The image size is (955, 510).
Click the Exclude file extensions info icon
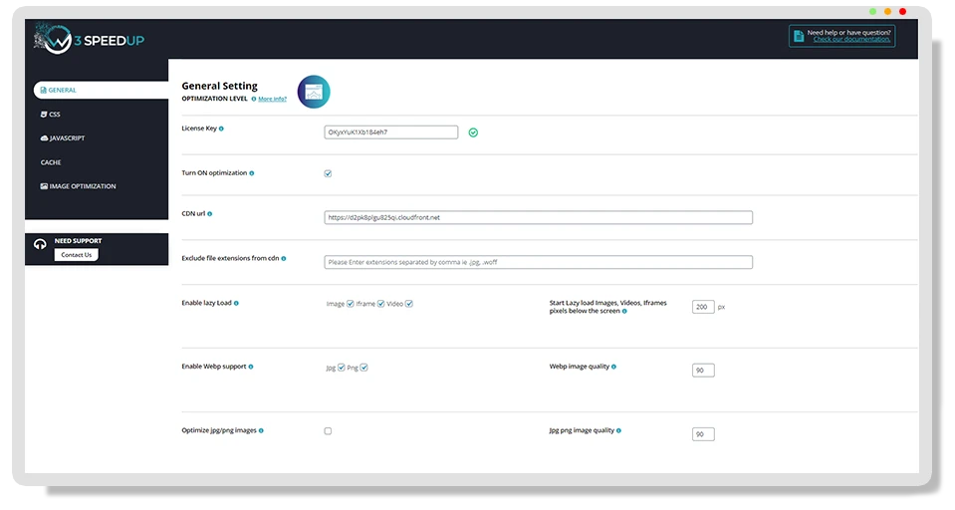click(x=283, y=259)
